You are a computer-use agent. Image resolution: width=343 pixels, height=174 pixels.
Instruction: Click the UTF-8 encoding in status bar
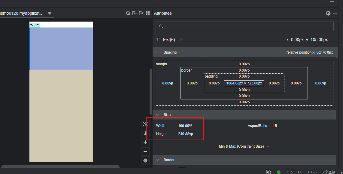(311, 172)
